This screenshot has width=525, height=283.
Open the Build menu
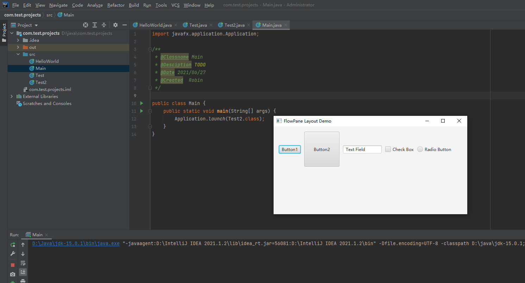point(134,5)
